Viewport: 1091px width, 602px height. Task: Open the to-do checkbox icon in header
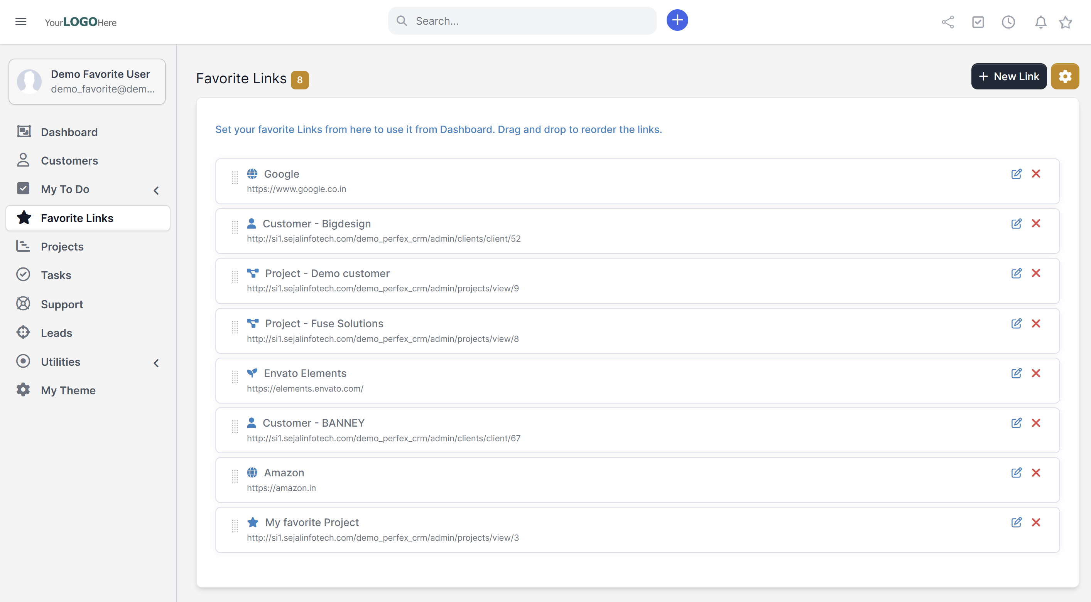click(978, 22)
